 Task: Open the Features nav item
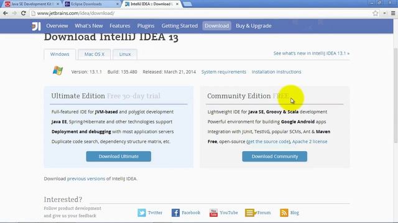click(120, 26)
